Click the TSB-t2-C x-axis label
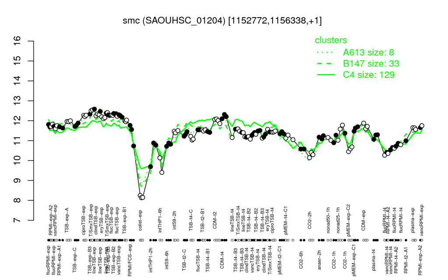448x280 pixels. (184, 260)
